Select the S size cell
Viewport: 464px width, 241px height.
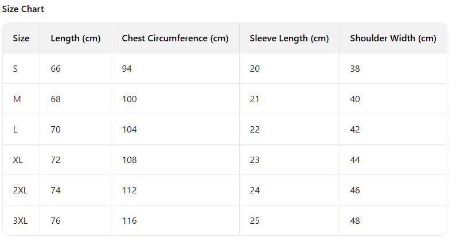pyautogui.click(x=15, y=69)
